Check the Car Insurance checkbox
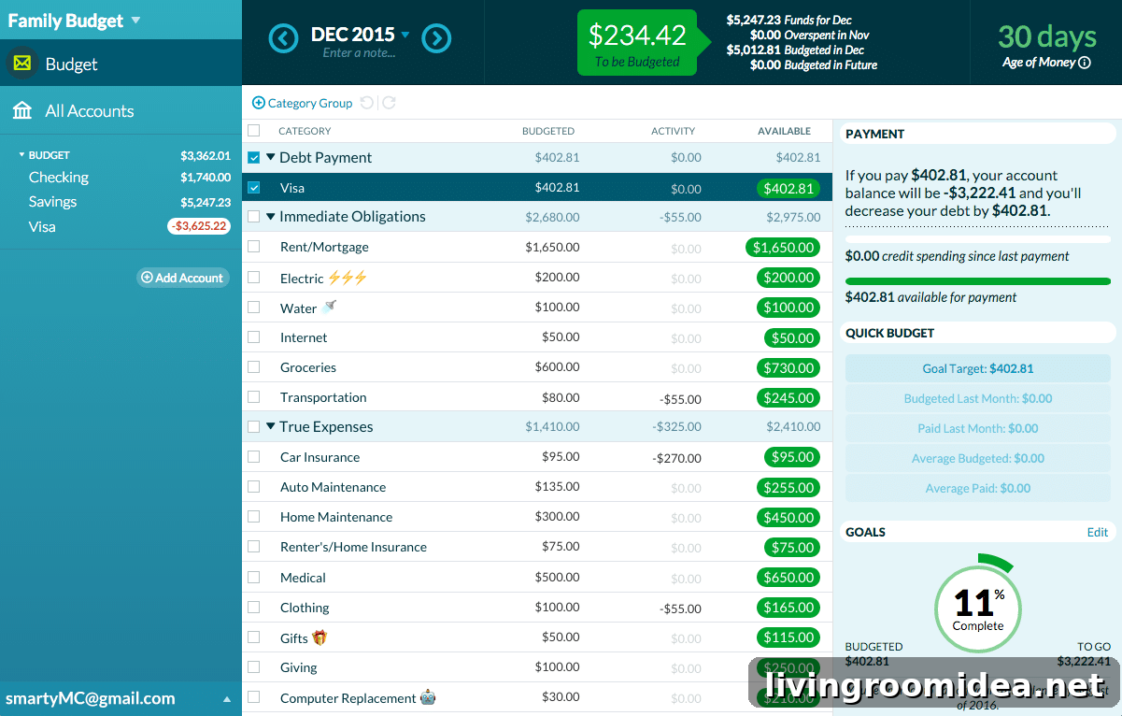This screenshot has height=716, width=1122. 254,457
